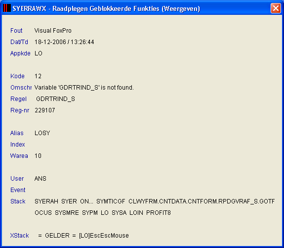Click the first Stack line starting SYERAH

(x=155, y=201)
